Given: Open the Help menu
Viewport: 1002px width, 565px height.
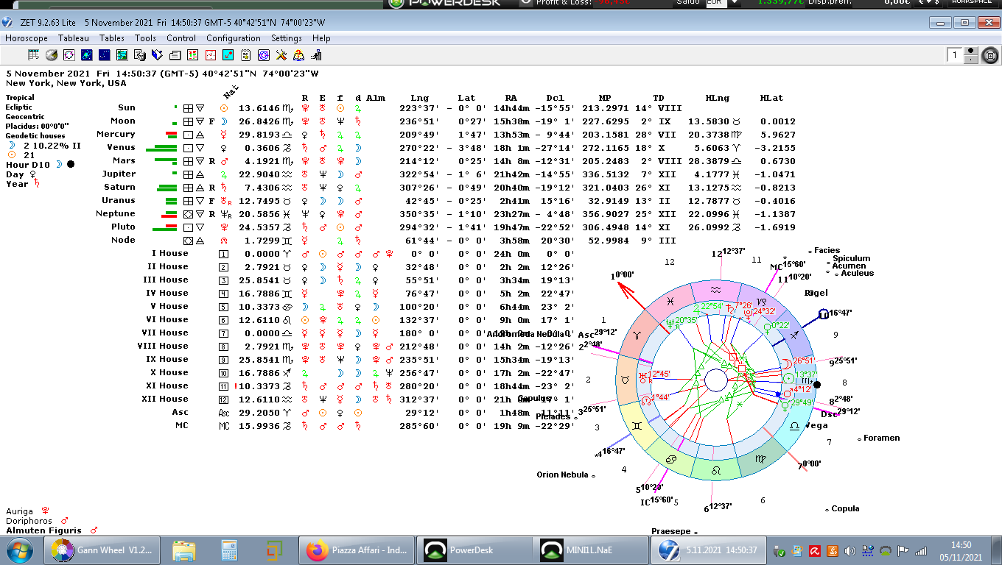Looking at the screenshot, I should (x=321, y=38).
